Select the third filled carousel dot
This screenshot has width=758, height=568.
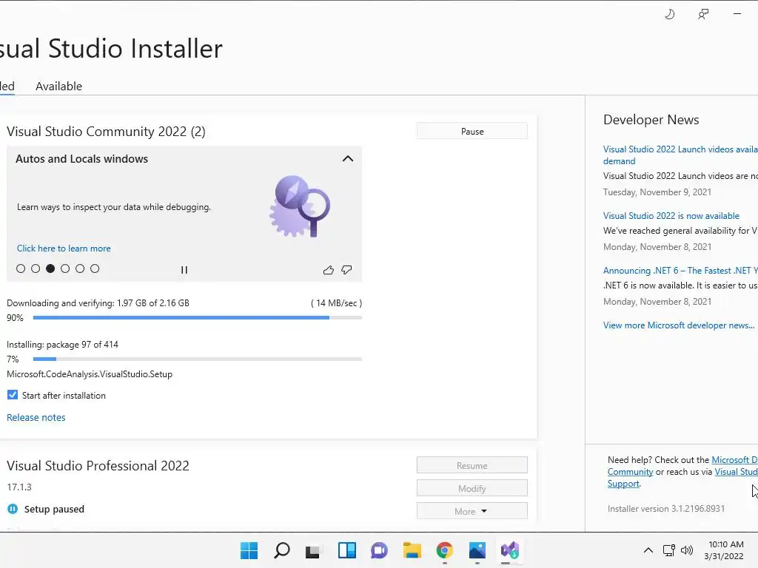tap(50, 268)
